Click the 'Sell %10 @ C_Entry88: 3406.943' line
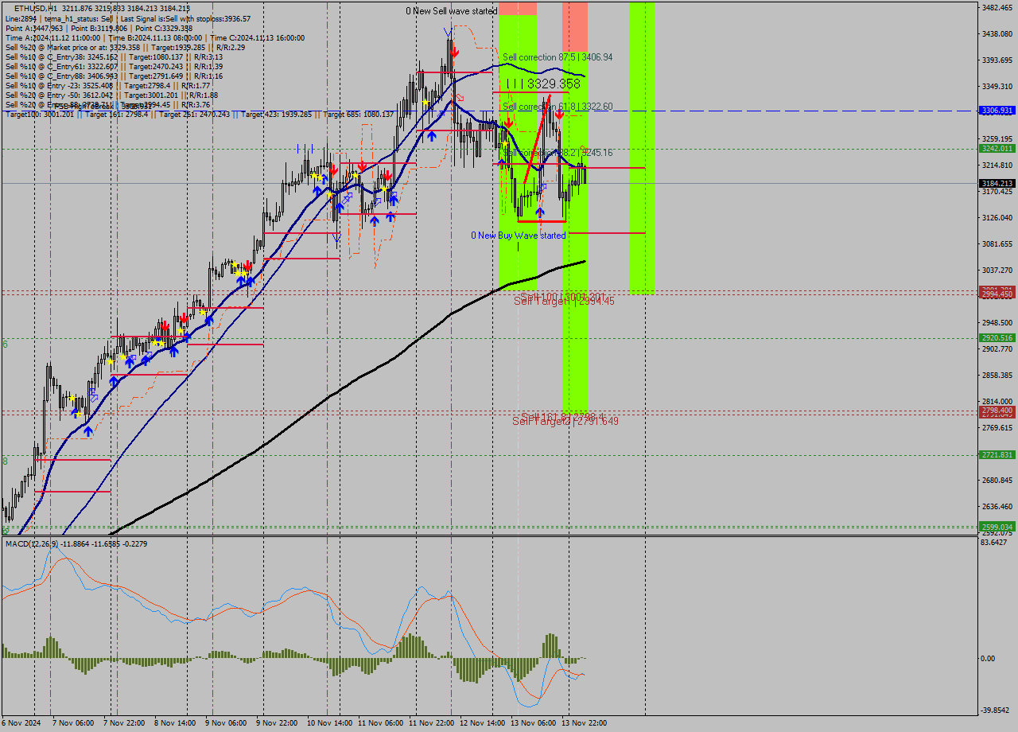The image size is (1018, 732). tap(114, 76)
